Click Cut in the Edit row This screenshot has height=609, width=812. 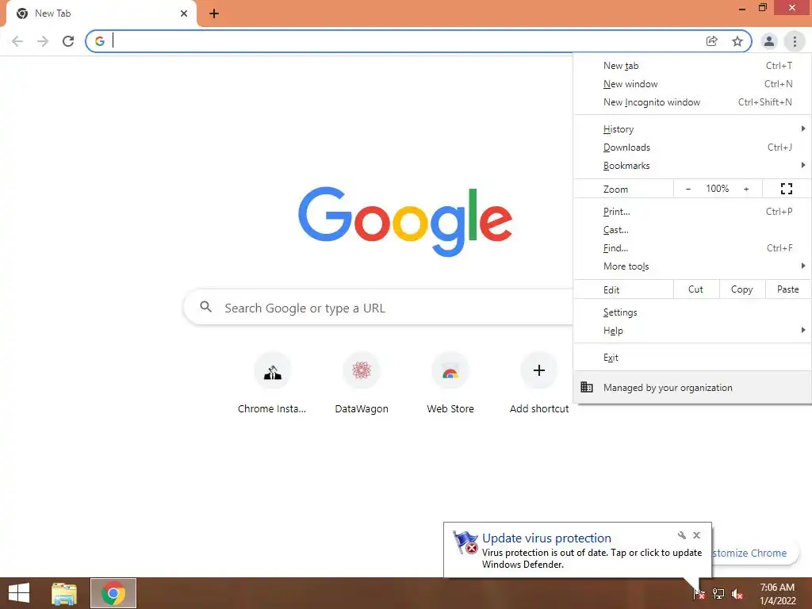tap(696, 289)
